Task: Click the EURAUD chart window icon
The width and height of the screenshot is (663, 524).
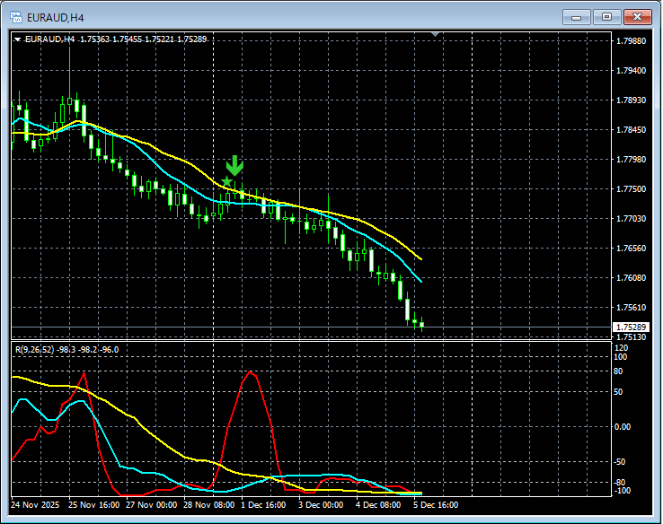Action: point(15,16)
